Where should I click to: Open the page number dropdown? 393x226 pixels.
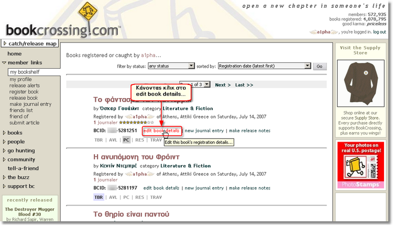point(206,84)
